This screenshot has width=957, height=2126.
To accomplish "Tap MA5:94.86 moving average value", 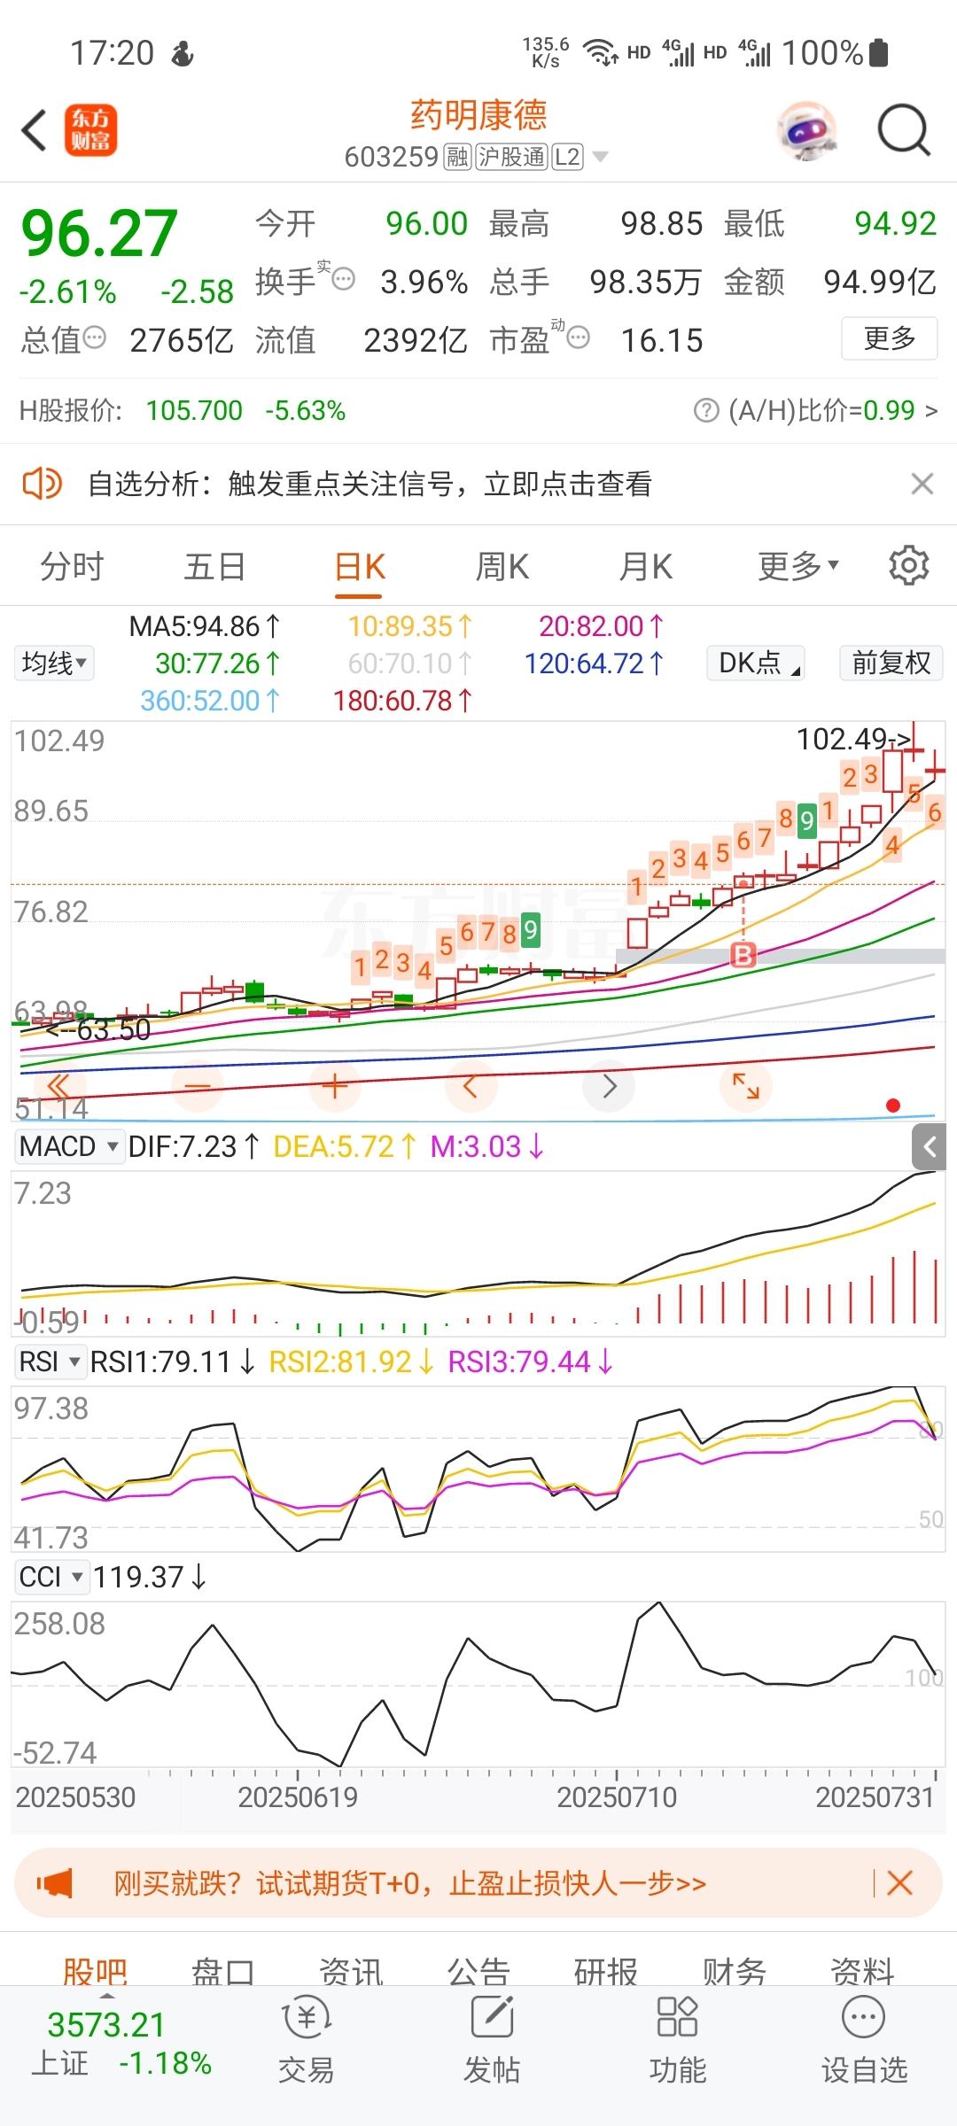I will pos(205,626).
